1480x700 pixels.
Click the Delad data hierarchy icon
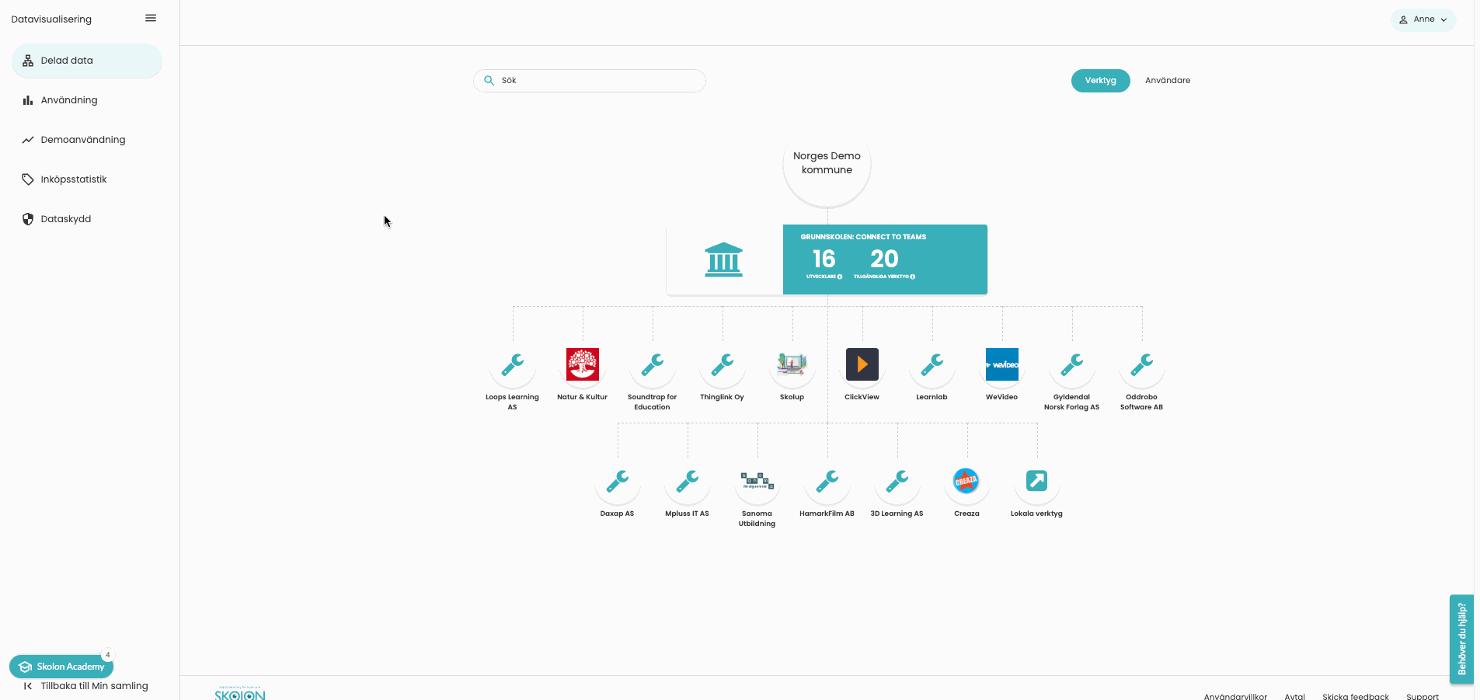28,61
